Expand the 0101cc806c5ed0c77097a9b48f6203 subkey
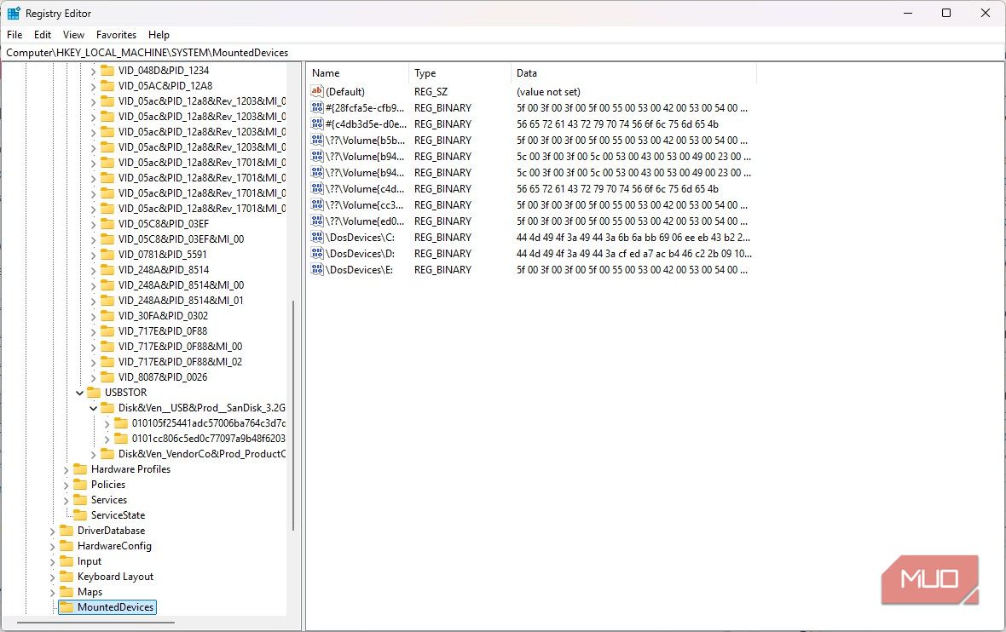The width and height of the screenshot is (1006, 632). pyautogui.click(x=107, y=439)
